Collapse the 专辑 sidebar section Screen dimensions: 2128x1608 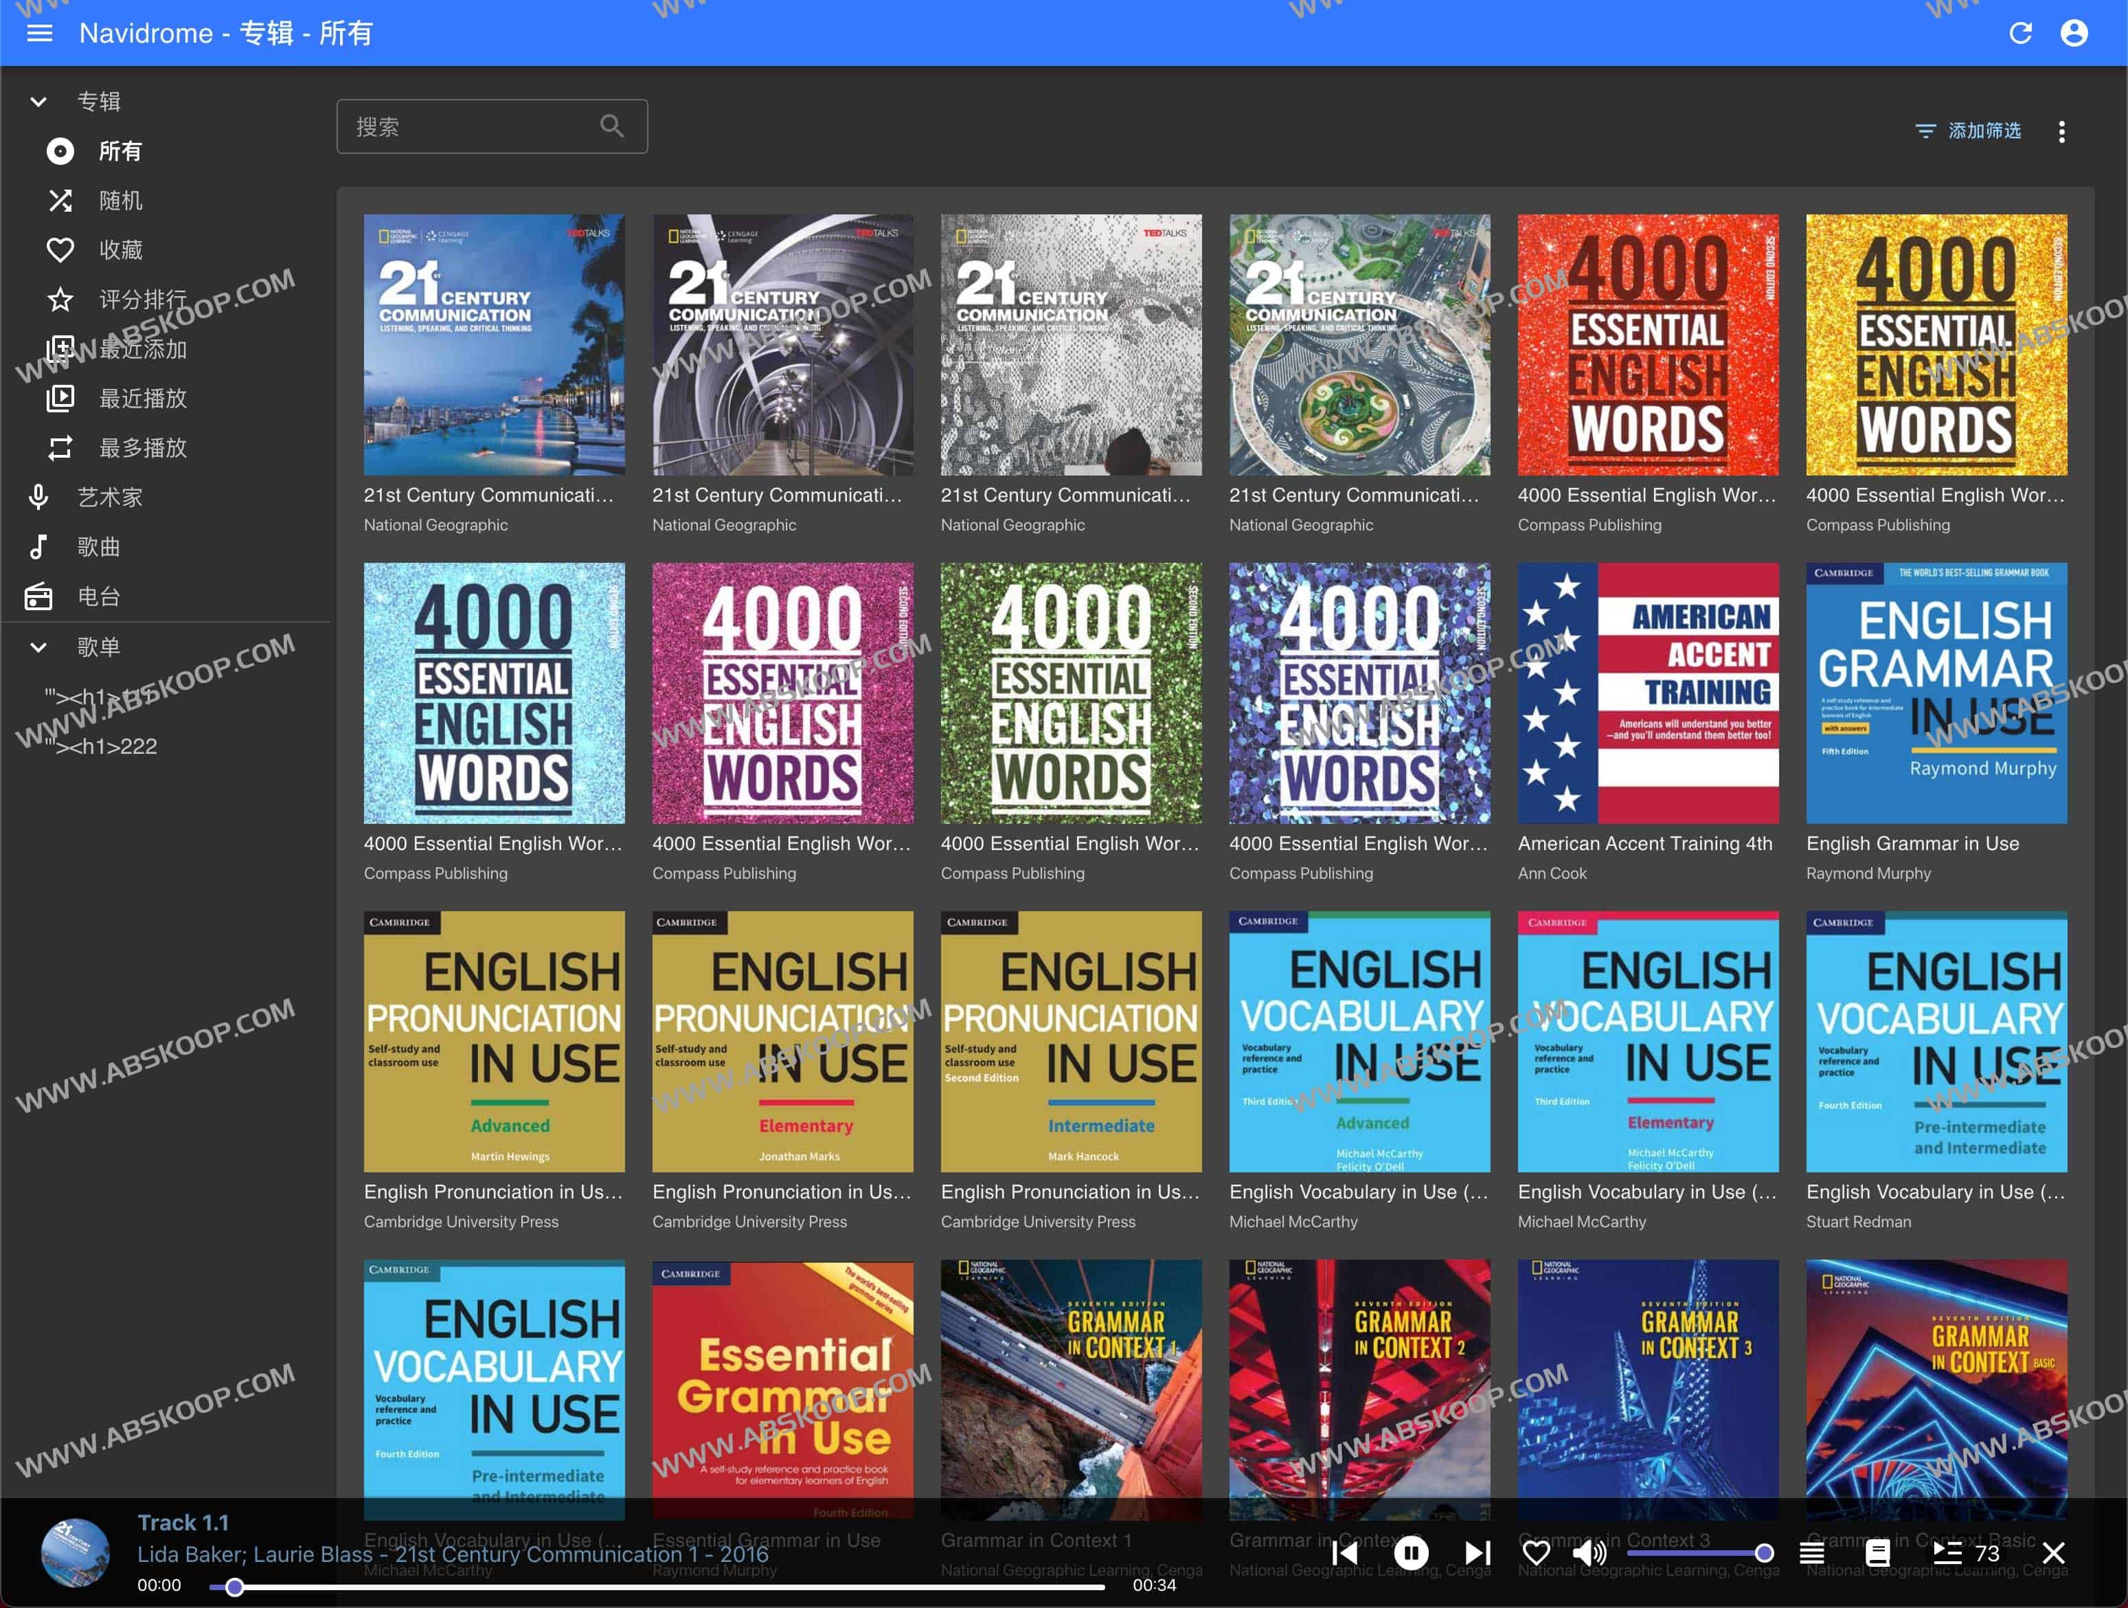pos(38,101)
